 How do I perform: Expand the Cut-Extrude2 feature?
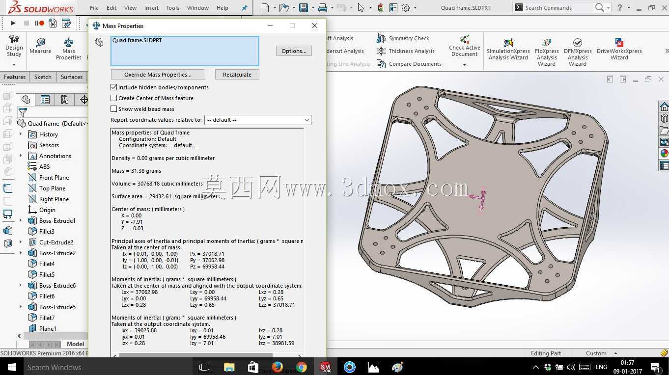point(21,242)
